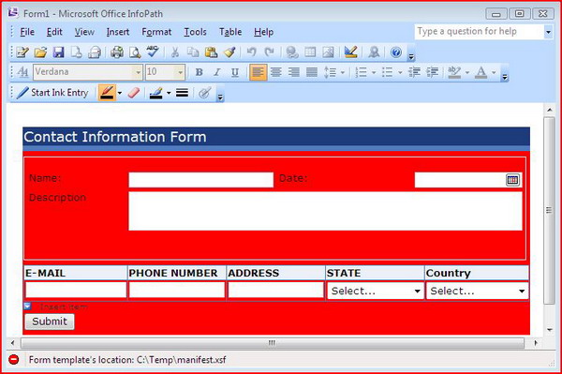Open the Table menu
This screenshot has width=562, height=374.
click(230, 32)
